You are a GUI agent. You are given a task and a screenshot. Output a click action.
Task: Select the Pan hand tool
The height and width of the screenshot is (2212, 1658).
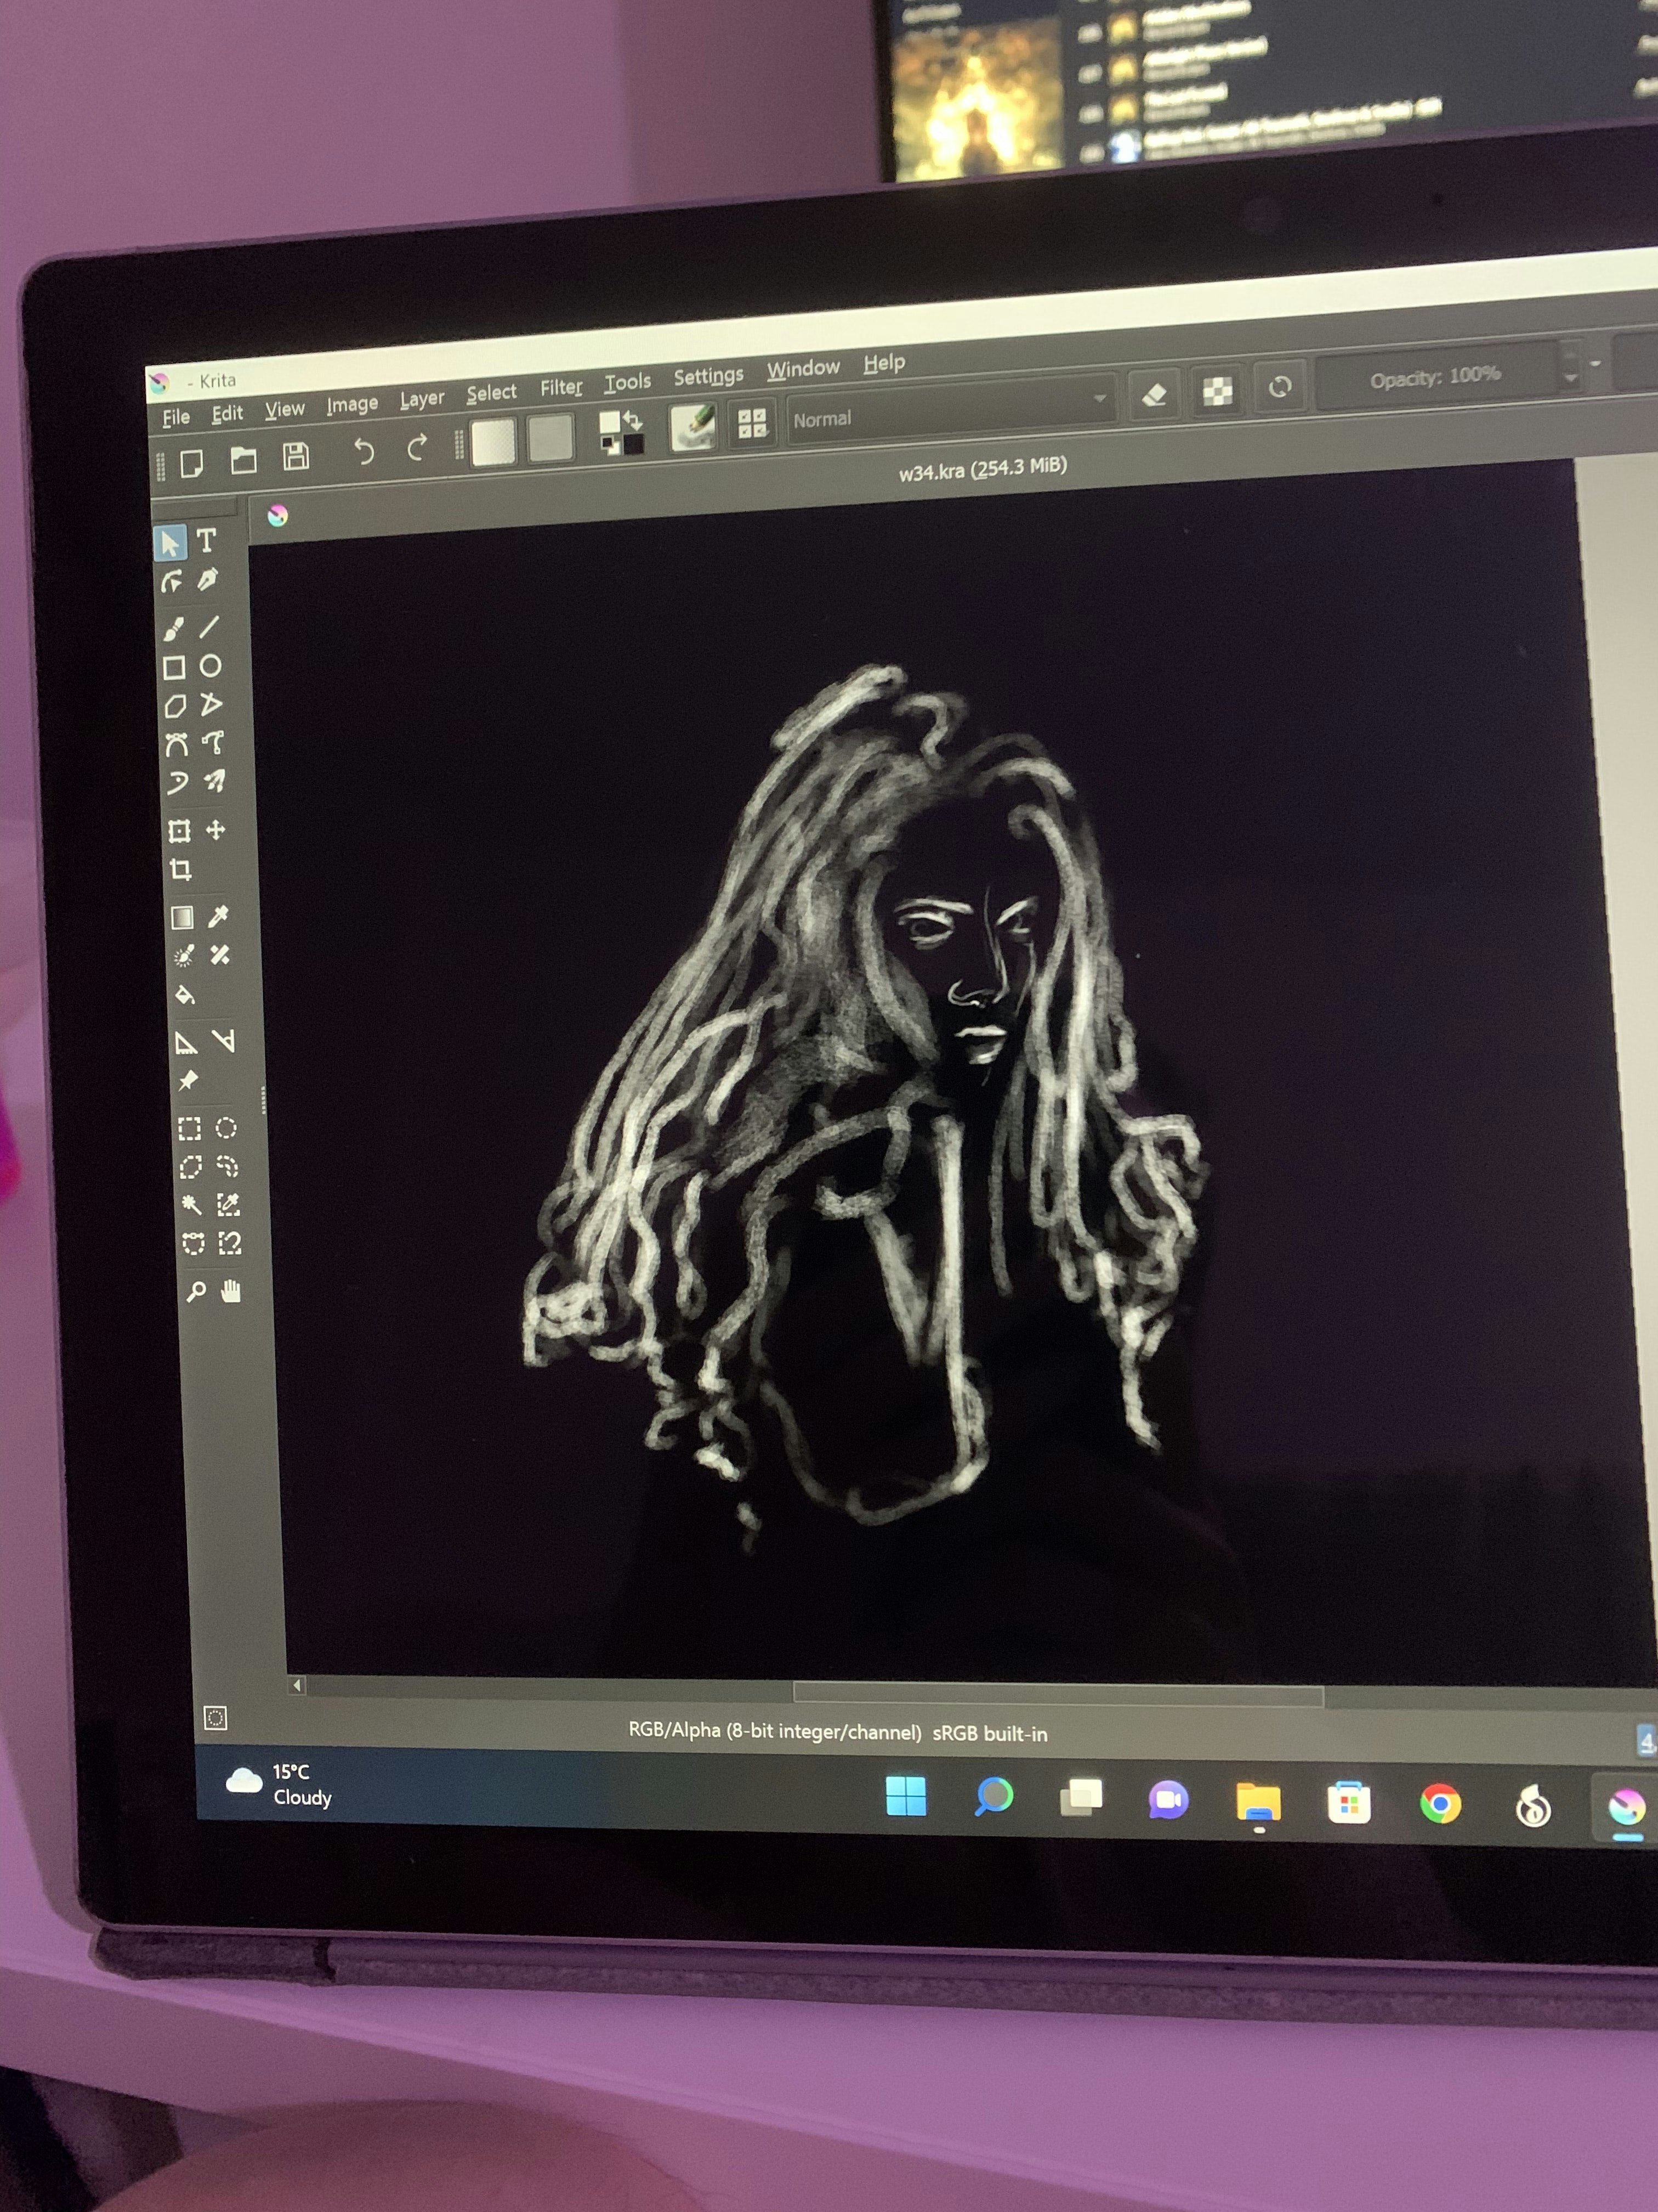[x=231, y=1291]
